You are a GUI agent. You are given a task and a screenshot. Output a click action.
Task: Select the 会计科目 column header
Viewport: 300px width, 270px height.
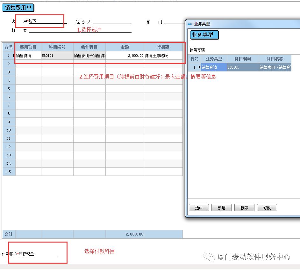click(x=89, y=47)
